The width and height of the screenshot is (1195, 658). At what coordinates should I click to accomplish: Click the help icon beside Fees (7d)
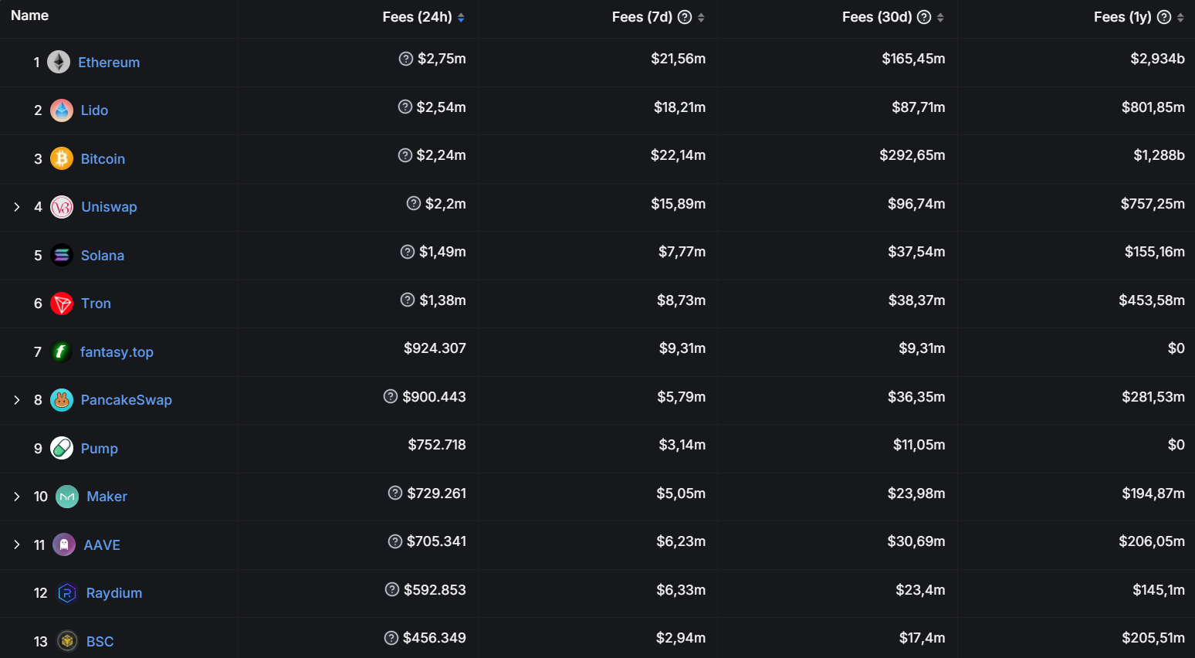coord(685,17)
